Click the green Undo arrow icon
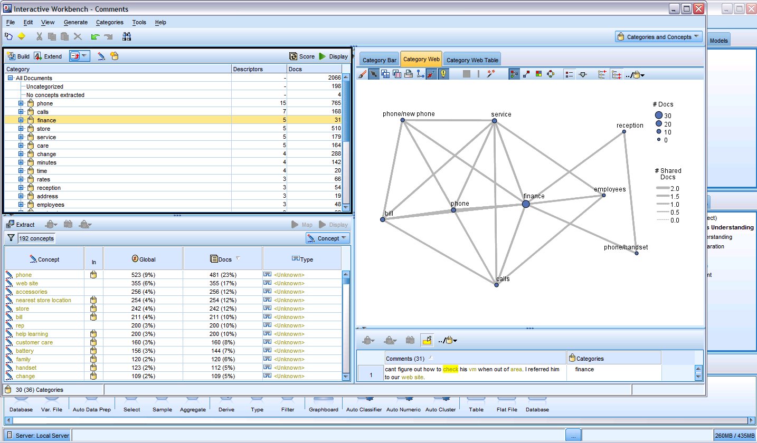Image resolution: width=757 pixels, height=443 pixels. pyautogui.click(x=95, y=36)
